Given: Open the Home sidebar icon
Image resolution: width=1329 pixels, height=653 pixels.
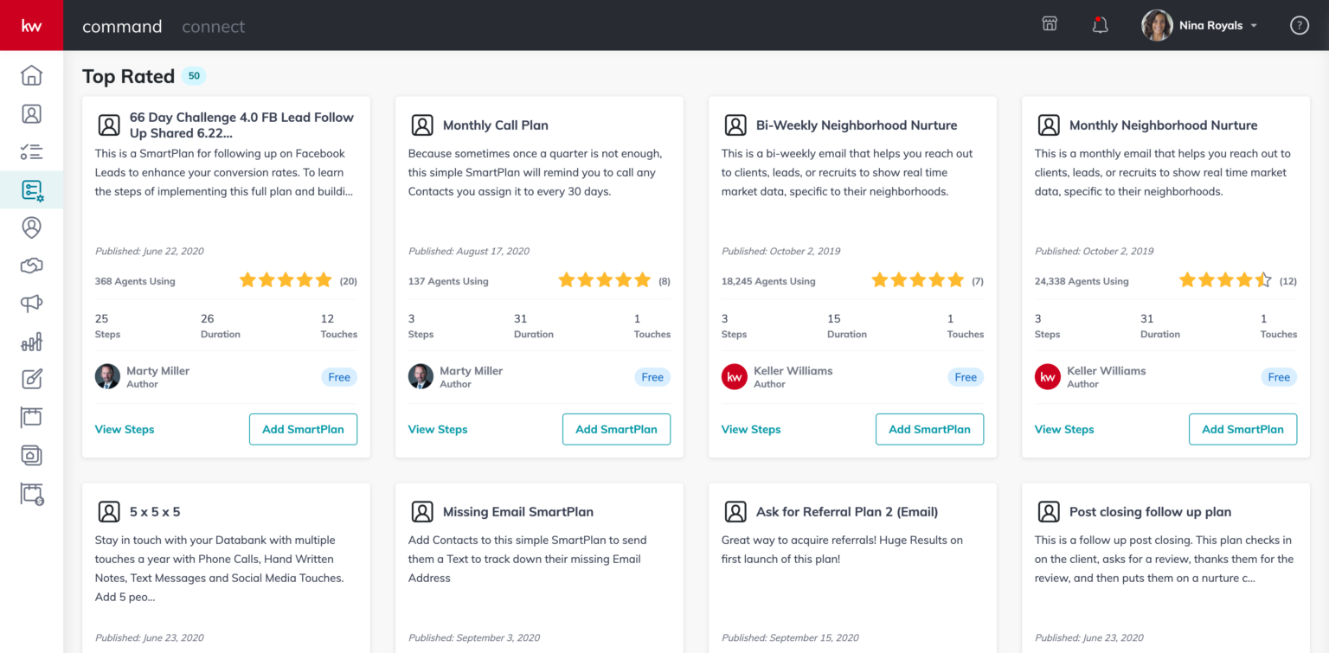Looking at the screenshot, I should (x=31, y=75).
